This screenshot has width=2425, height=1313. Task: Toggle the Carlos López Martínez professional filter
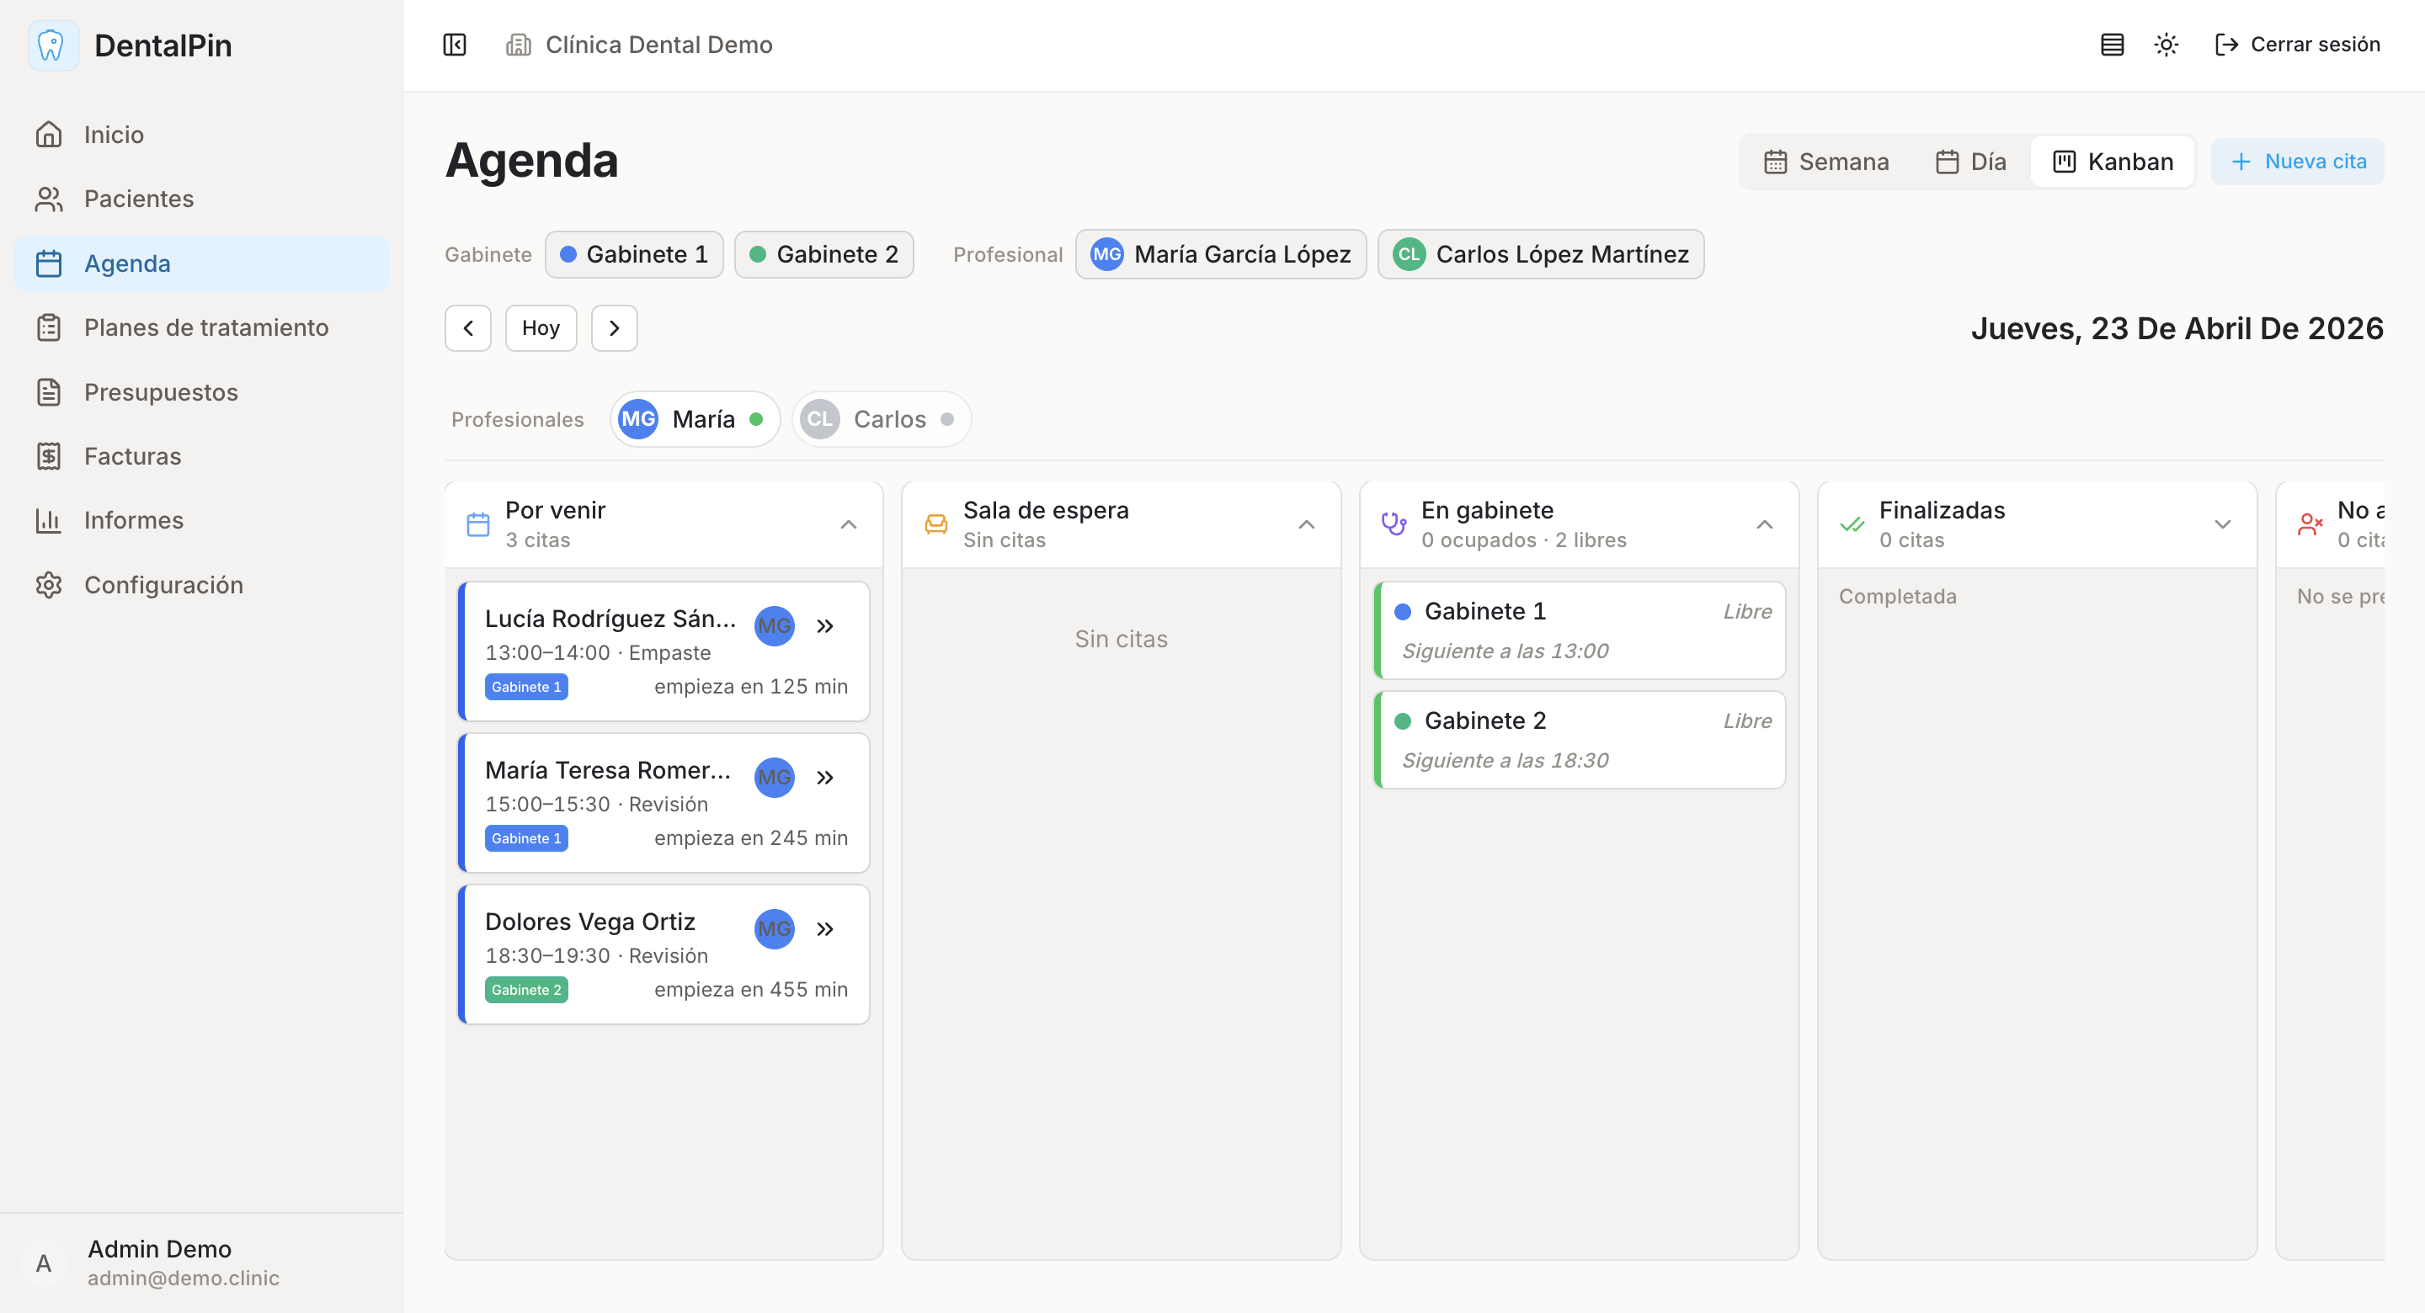click(1540, 253)
